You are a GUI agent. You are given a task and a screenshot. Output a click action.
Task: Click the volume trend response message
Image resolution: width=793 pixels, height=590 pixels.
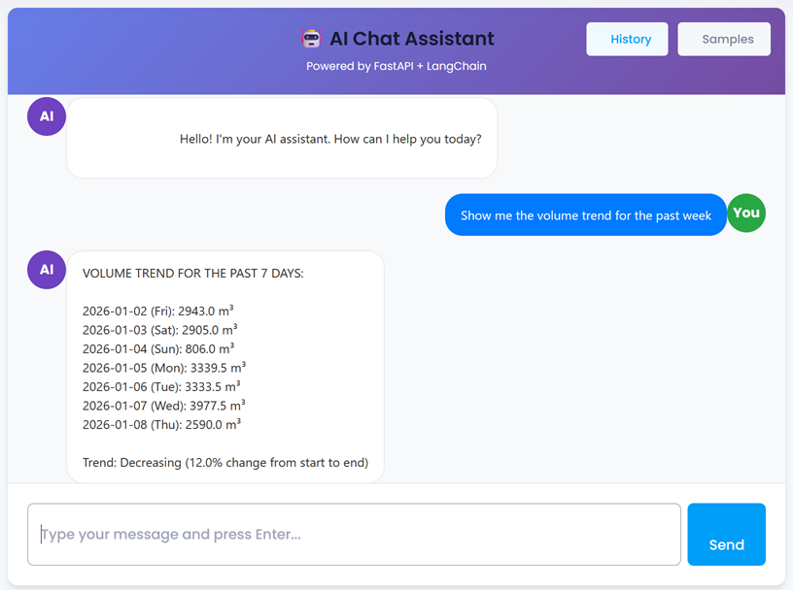pos(225,367)
